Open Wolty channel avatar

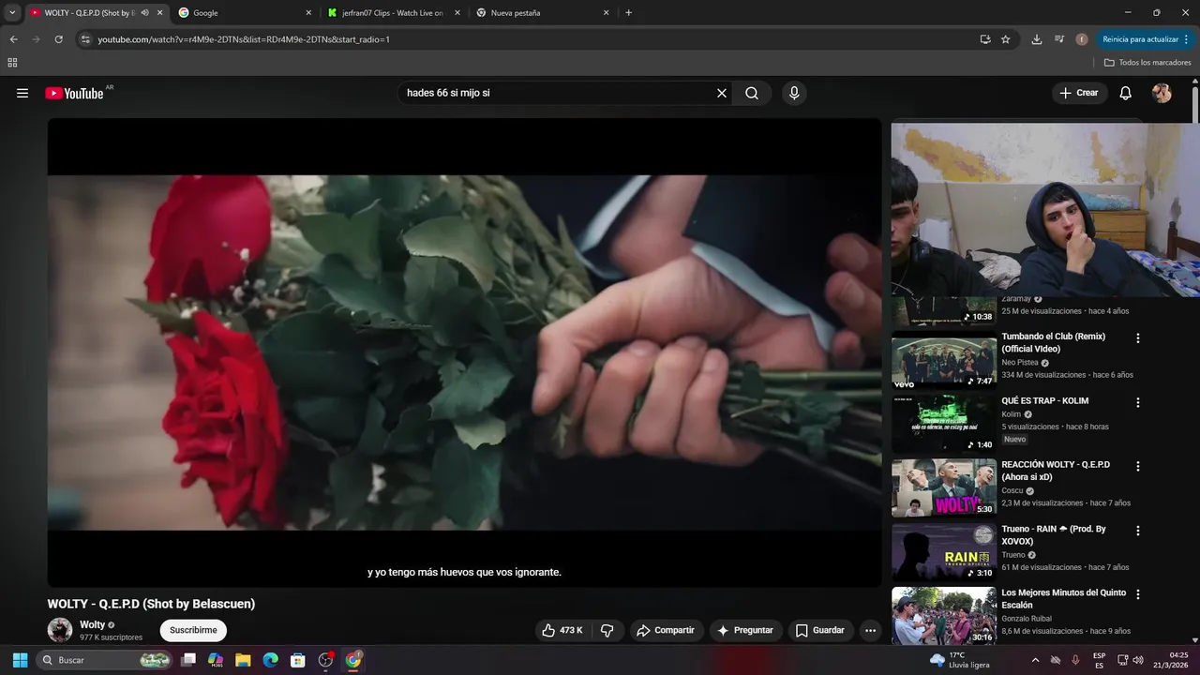(x=60, y=630)
